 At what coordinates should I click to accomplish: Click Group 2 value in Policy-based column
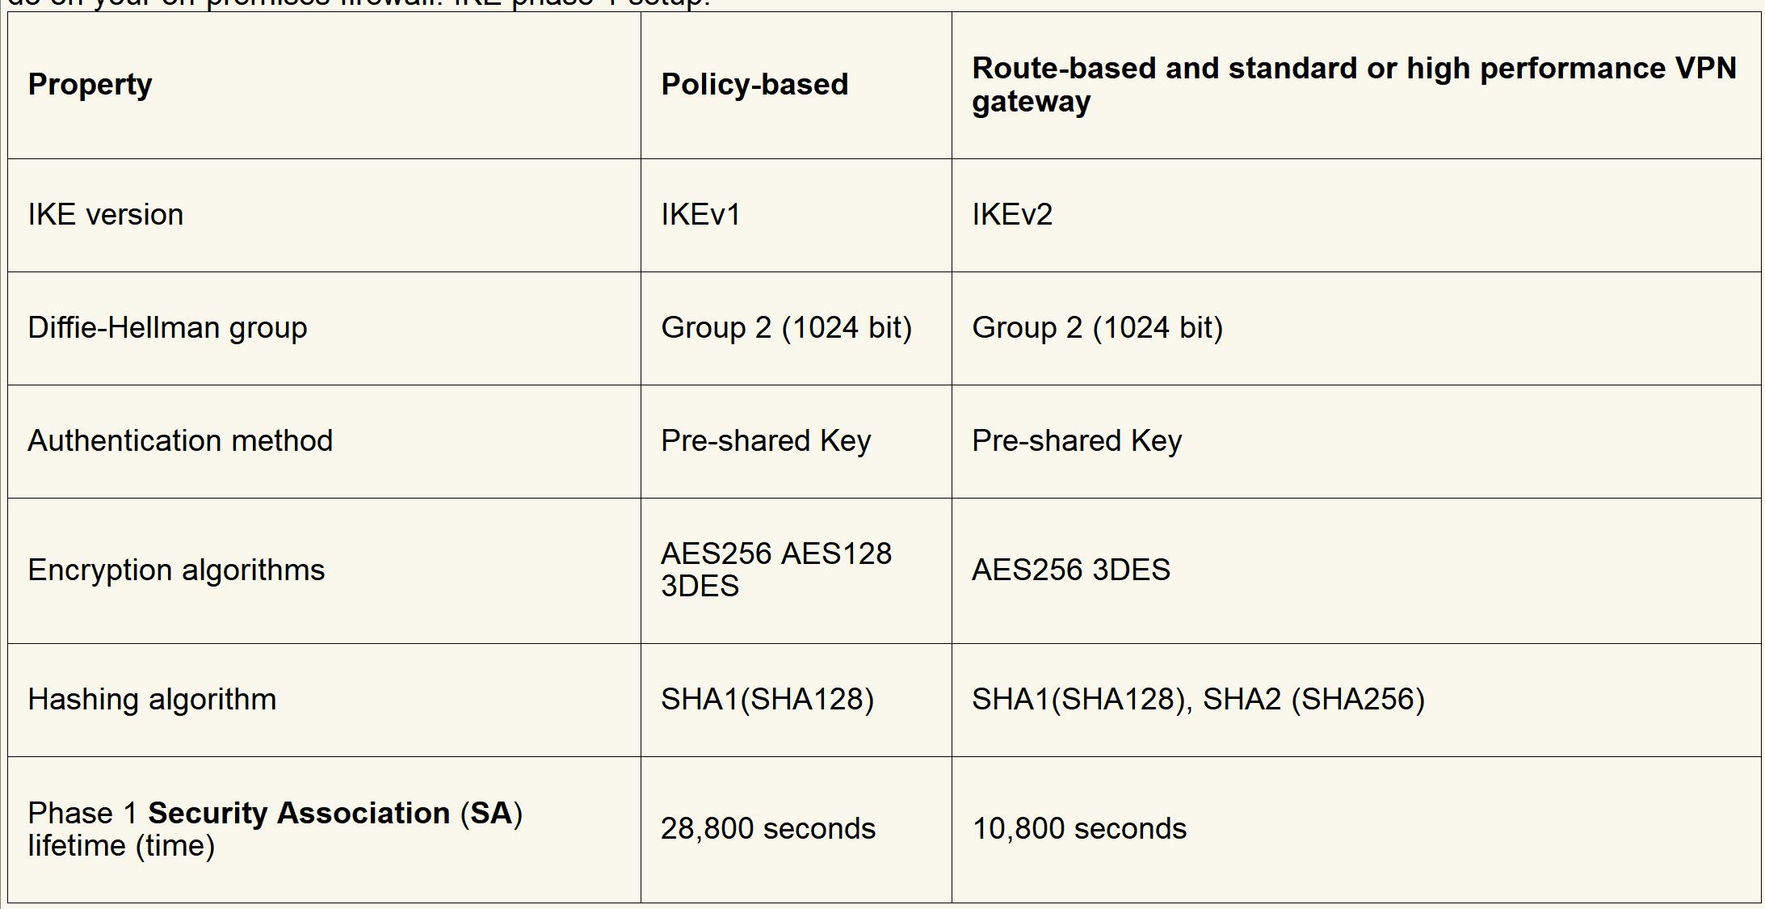tap(786, 328)
